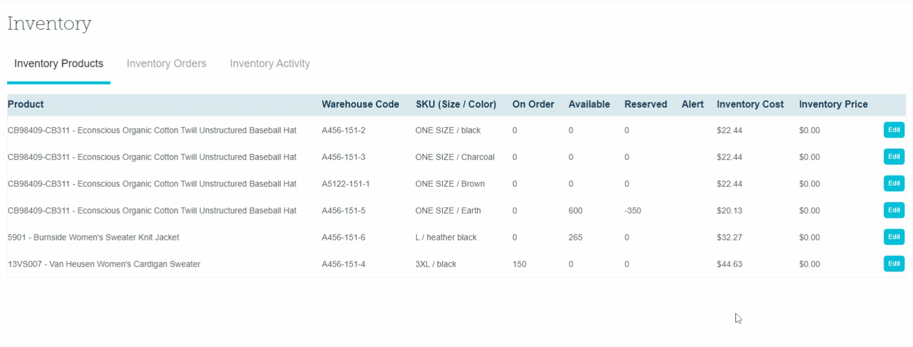Click the On Order value 150

pos(519,264)
